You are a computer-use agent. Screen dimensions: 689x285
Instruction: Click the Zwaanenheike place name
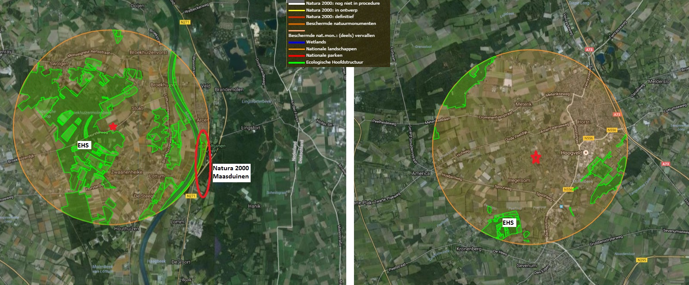tap(127, 172)
